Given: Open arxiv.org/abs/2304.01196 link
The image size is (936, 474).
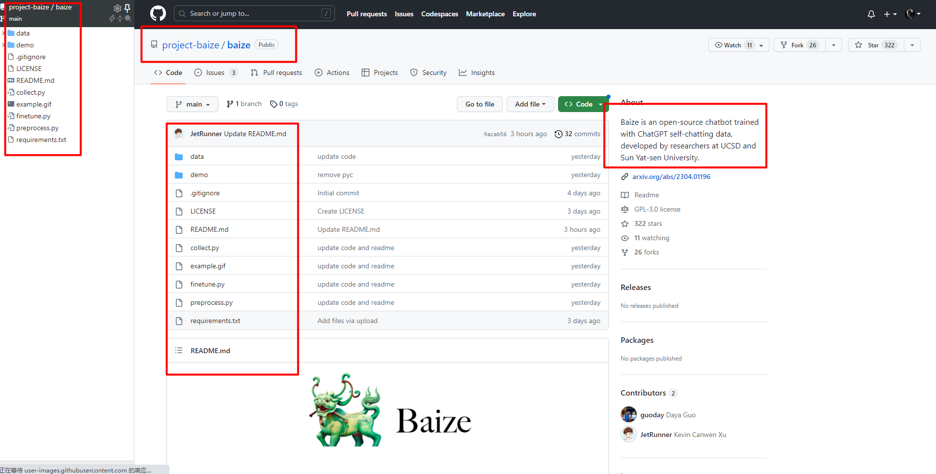Looking at the screenshot, I should point(671,177).
